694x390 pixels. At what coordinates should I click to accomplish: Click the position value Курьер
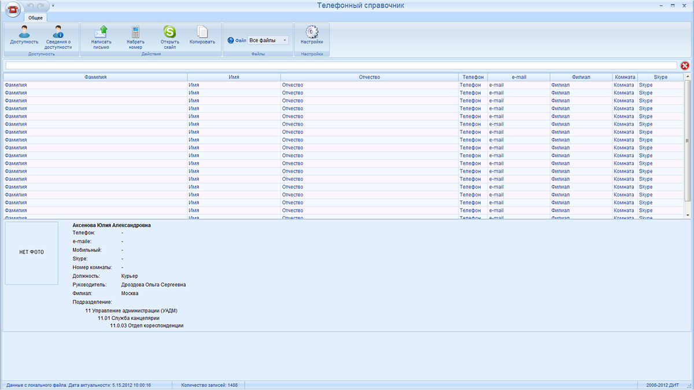[x=130, y=276]
